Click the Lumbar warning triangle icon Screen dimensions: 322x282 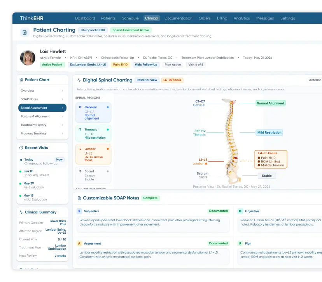click(206, 164)
